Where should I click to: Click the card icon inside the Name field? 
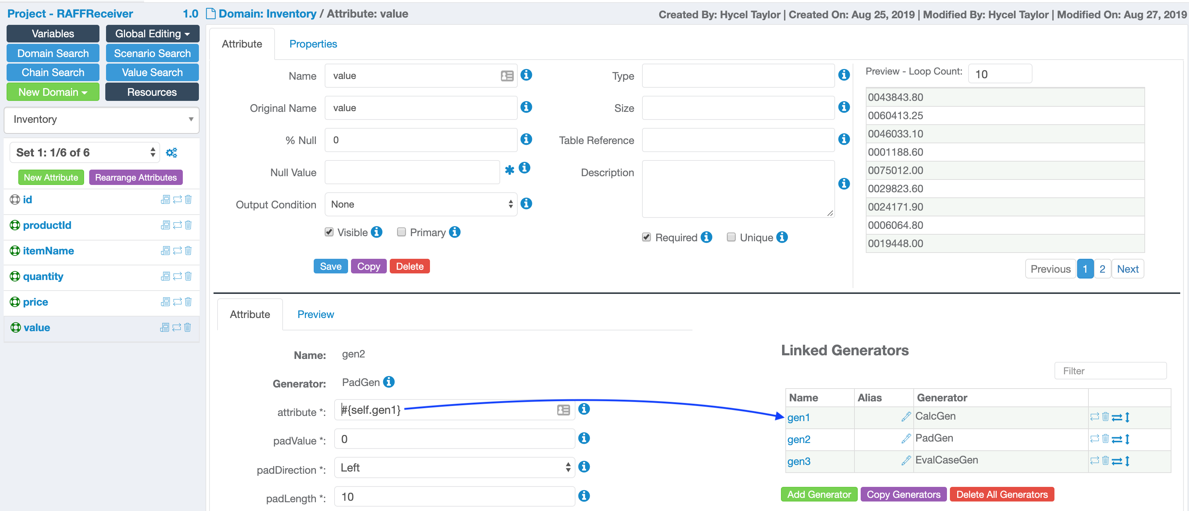(x=507, y=76)
